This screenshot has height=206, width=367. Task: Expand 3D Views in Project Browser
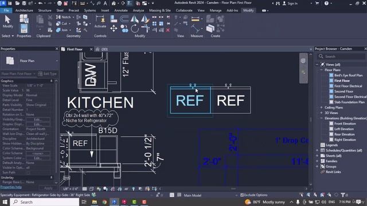click(x=321, y=113)
